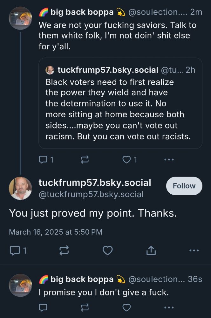Follow tuckfrump57.bsky.social
This screenshot has height=318, width=211.
tap(184, 186)
